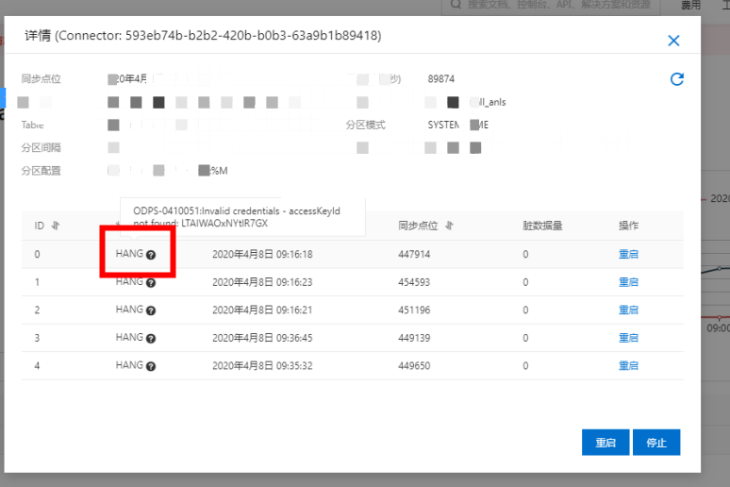Restart shard 0 via its 重启 link
Image resolution: width=730 pixels, height=487 pixels.
(628, 255)
